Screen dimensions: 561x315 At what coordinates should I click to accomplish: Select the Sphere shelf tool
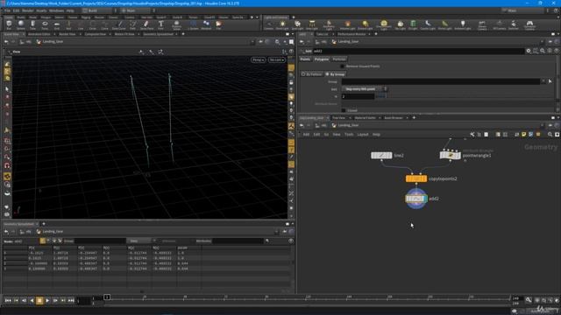tap(21, 24)
